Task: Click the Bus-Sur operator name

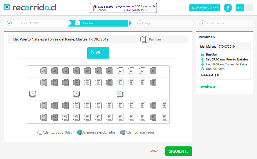Action: tap(212, 54)
